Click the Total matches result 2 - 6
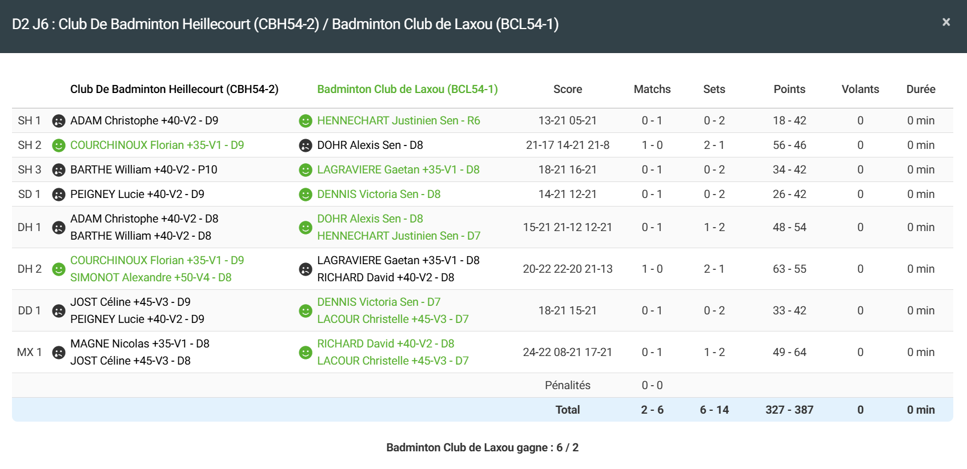967x469 pixels. (x=652, y=410)
